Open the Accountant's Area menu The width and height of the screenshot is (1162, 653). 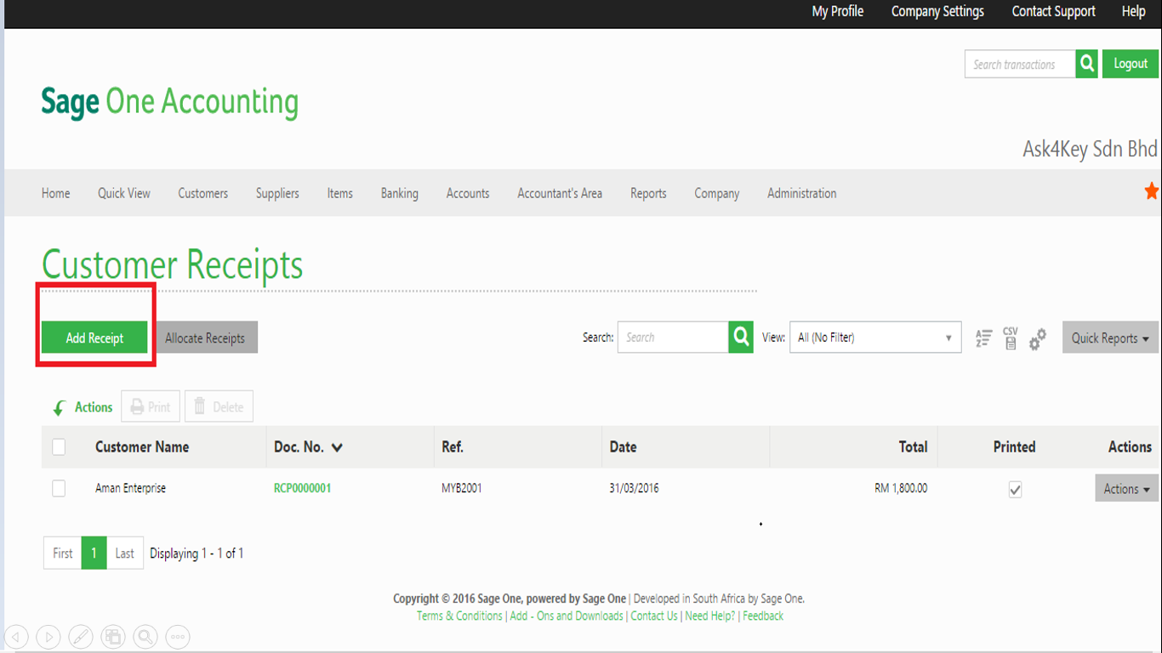click(560, 193)
